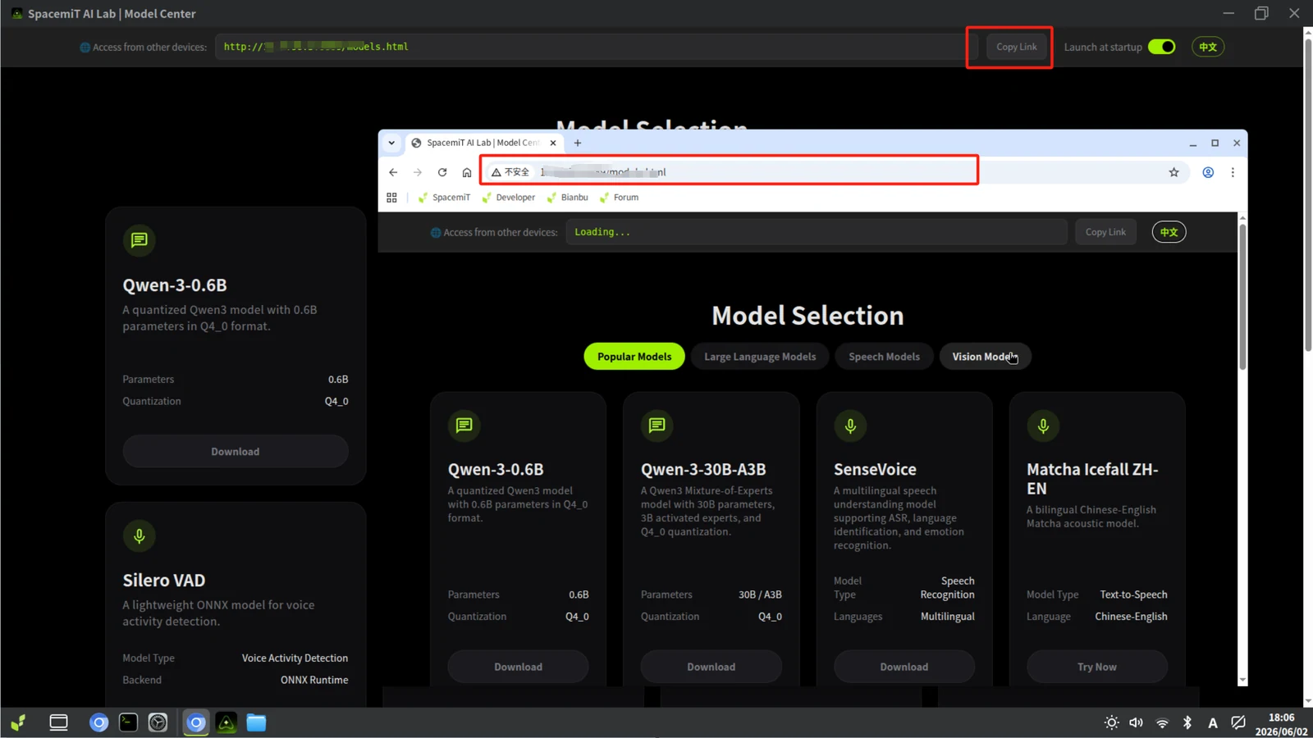Open the terminal from the taskbar
Image resolution: width=1313 pixels, height=738 pixels.
[128, 722]
